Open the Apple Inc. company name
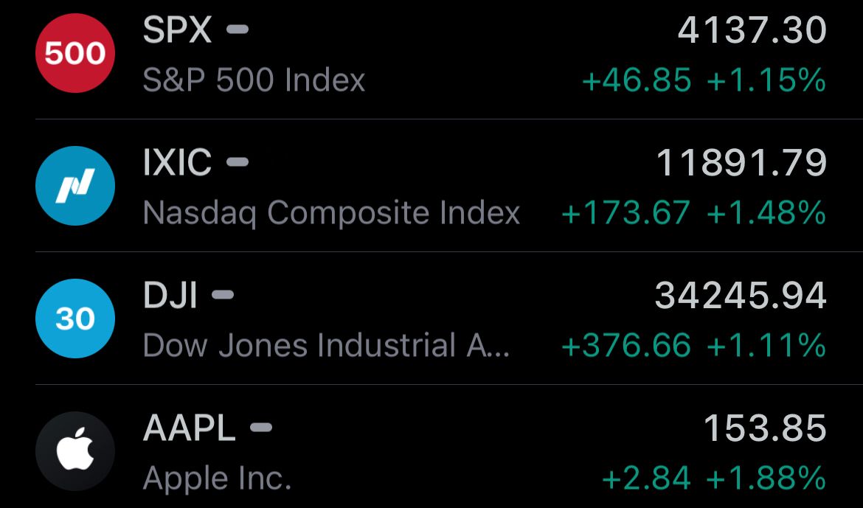The height and width of the screenshot is (508, 863). 217,479
